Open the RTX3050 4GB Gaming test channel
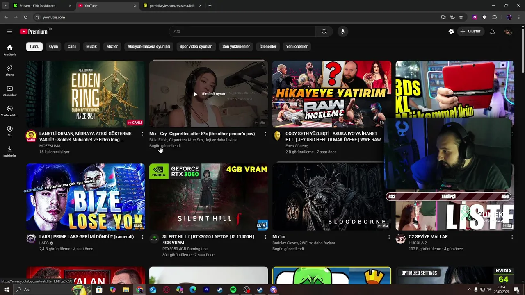This screenshot has height=295, width=525. [185, 249]
